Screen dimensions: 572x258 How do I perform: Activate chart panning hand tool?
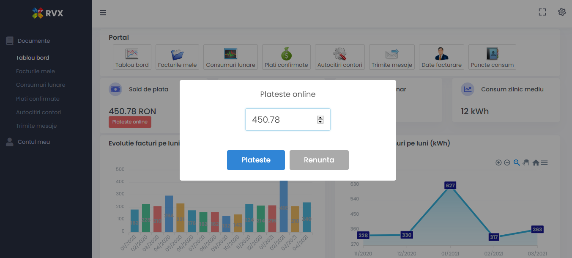(526, 162)
